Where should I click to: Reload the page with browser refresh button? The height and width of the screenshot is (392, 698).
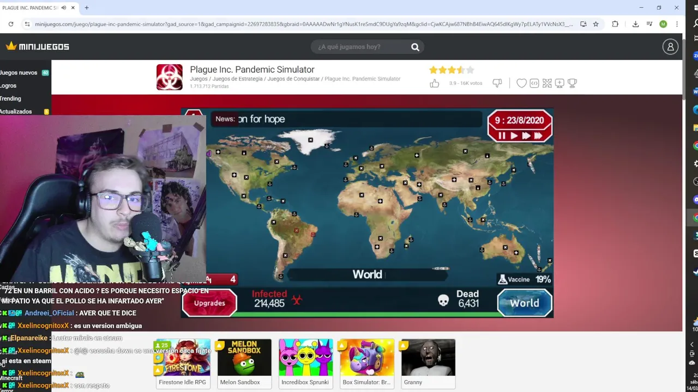(x=11, y=24)
